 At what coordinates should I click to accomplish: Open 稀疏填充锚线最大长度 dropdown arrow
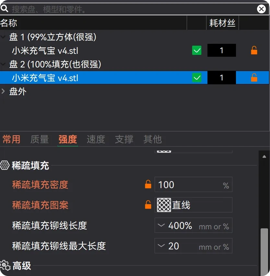[x=161, y=246]
